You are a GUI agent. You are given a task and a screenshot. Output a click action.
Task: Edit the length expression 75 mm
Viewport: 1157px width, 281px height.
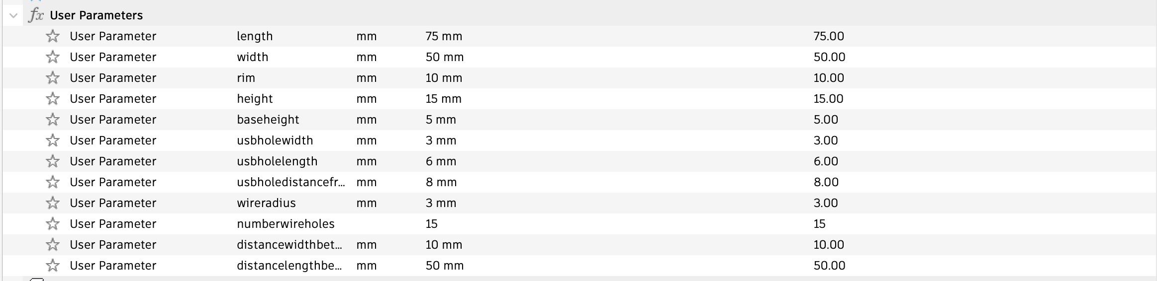point(444,36)
